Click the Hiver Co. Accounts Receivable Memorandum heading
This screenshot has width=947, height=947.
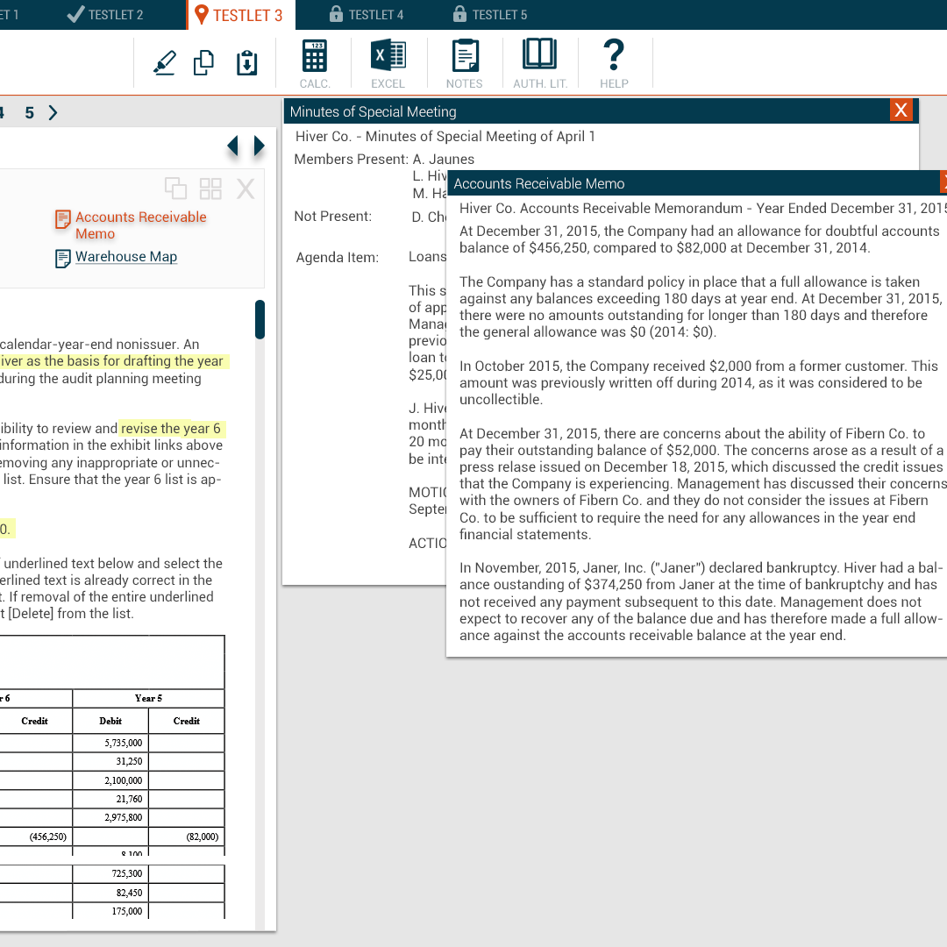pos(703,209)
